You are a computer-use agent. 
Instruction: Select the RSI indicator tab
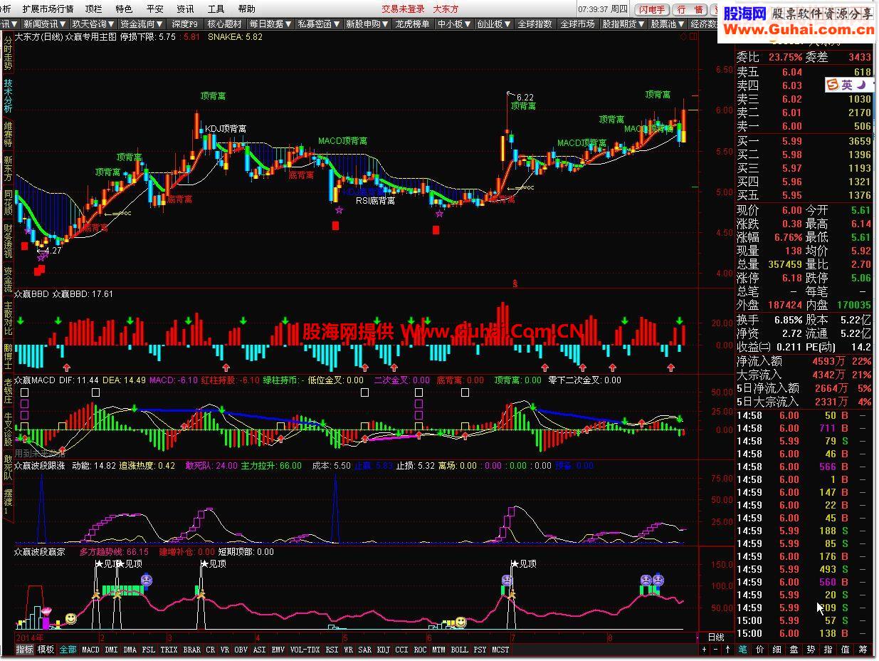click(x=332, y=650)
